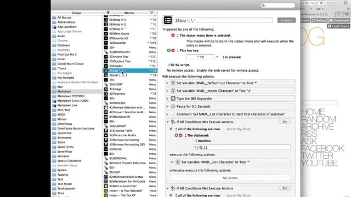Image resolution: width=351 pixels, height=197 pixels.
Task: Open the Abbreviations group
Action: click(66, 22)
